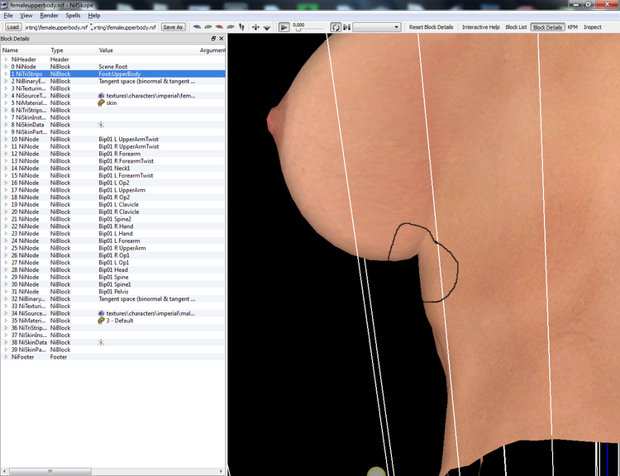Click the axis star icon in row 38

click(101, 342)
